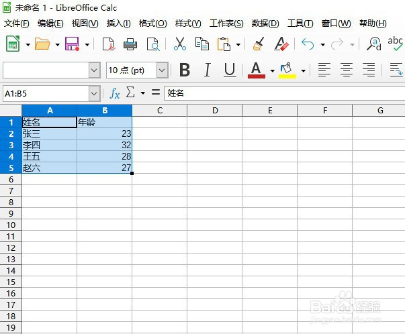405x334 pixels.
Task: Open Find and Replace
Action: click(x=373, y=44)
